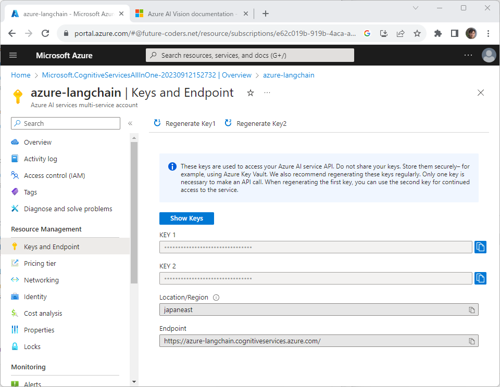Collapse the resource menu sidebar

pos(130,124)
